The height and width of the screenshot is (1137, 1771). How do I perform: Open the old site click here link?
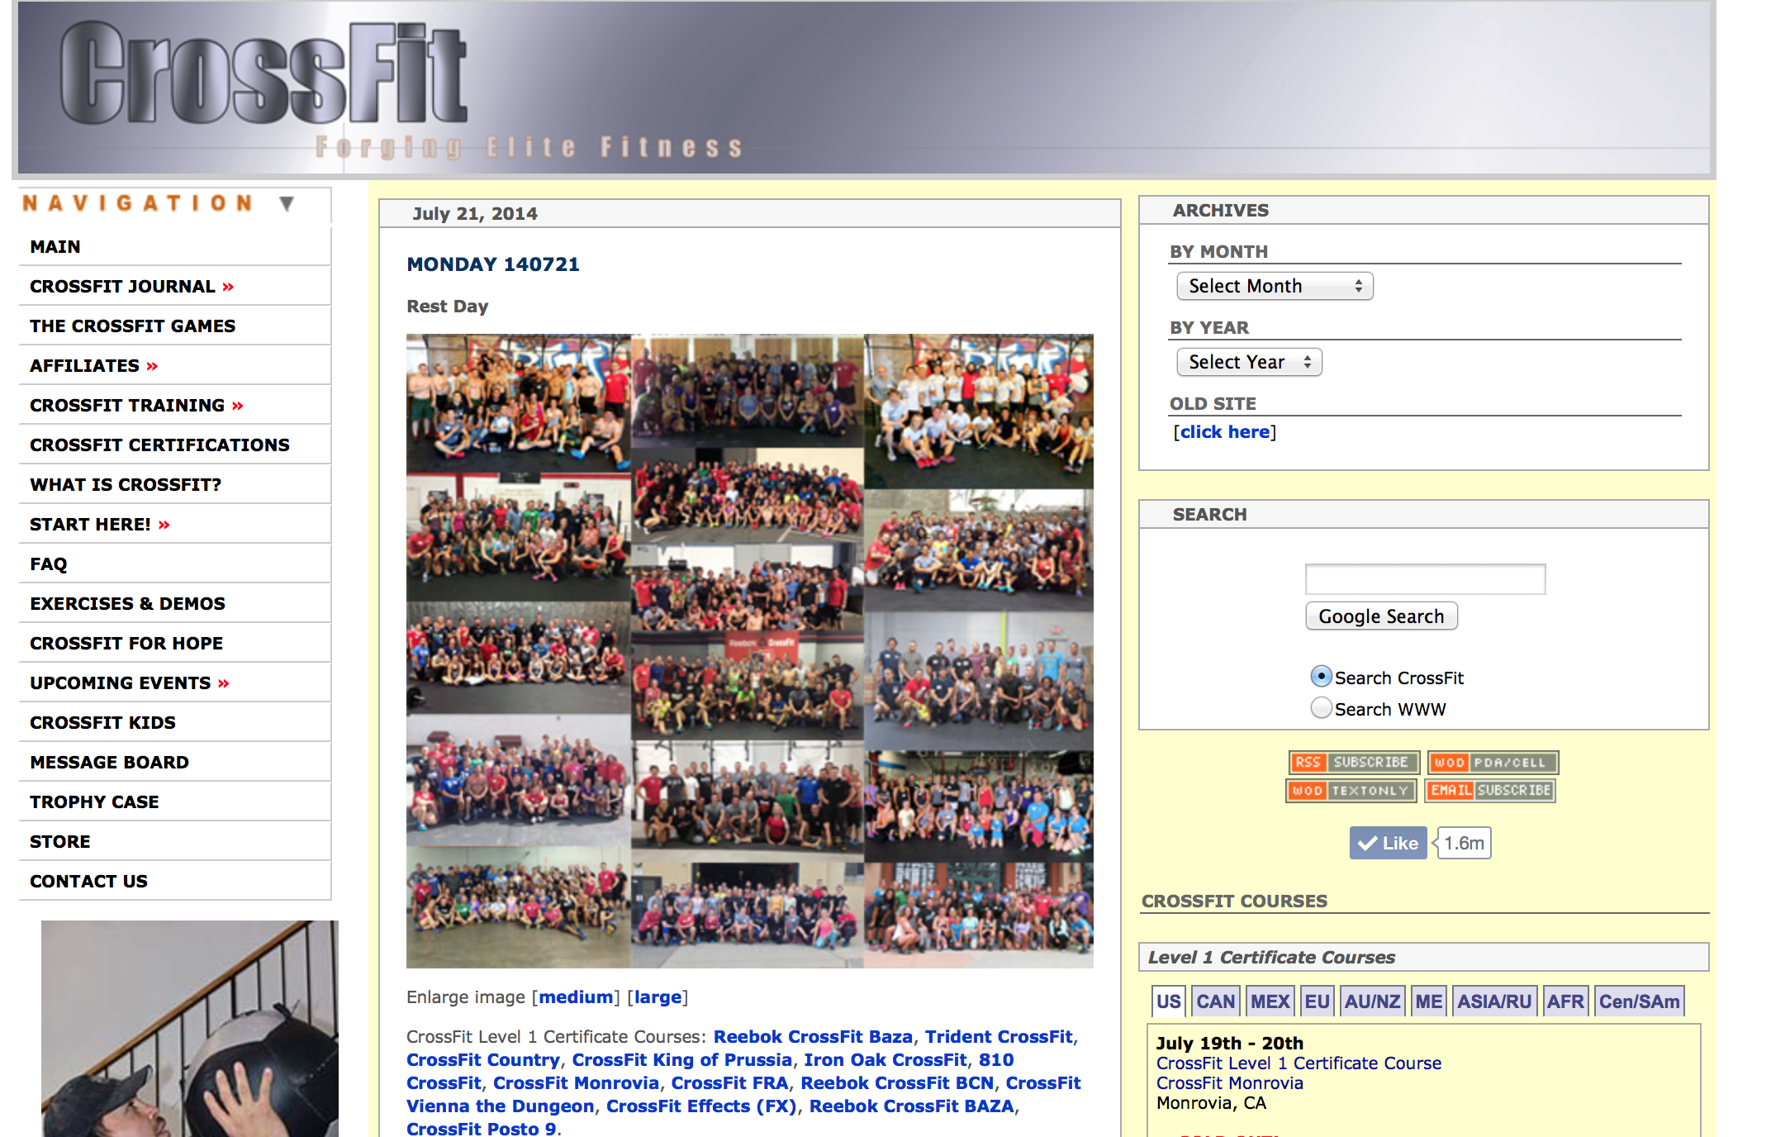point(1224,432)
